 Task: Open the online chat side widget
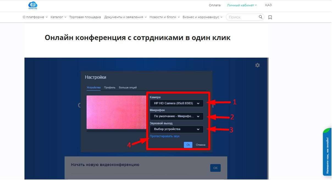click(327, 152)
